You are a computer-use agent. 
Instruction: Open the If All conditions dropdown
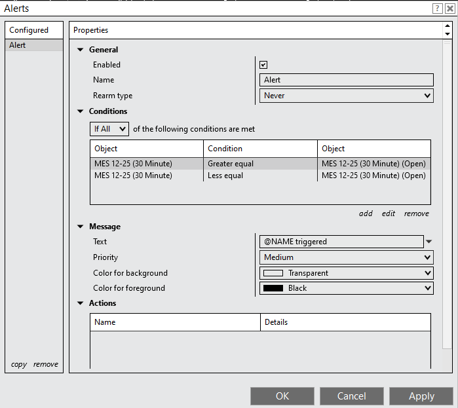109,129
